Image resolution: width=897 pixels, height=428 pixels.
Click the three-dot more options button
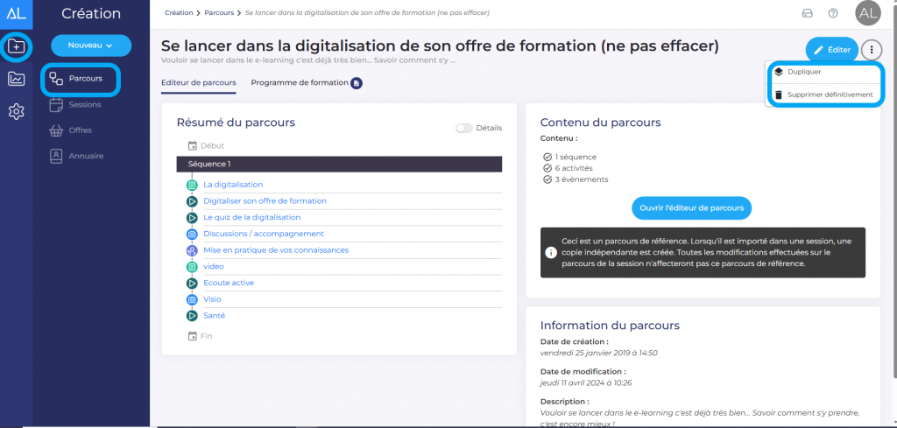coord(871,50)
